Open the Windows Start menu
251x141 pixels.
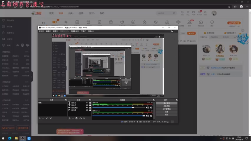[x=3, y=138]
